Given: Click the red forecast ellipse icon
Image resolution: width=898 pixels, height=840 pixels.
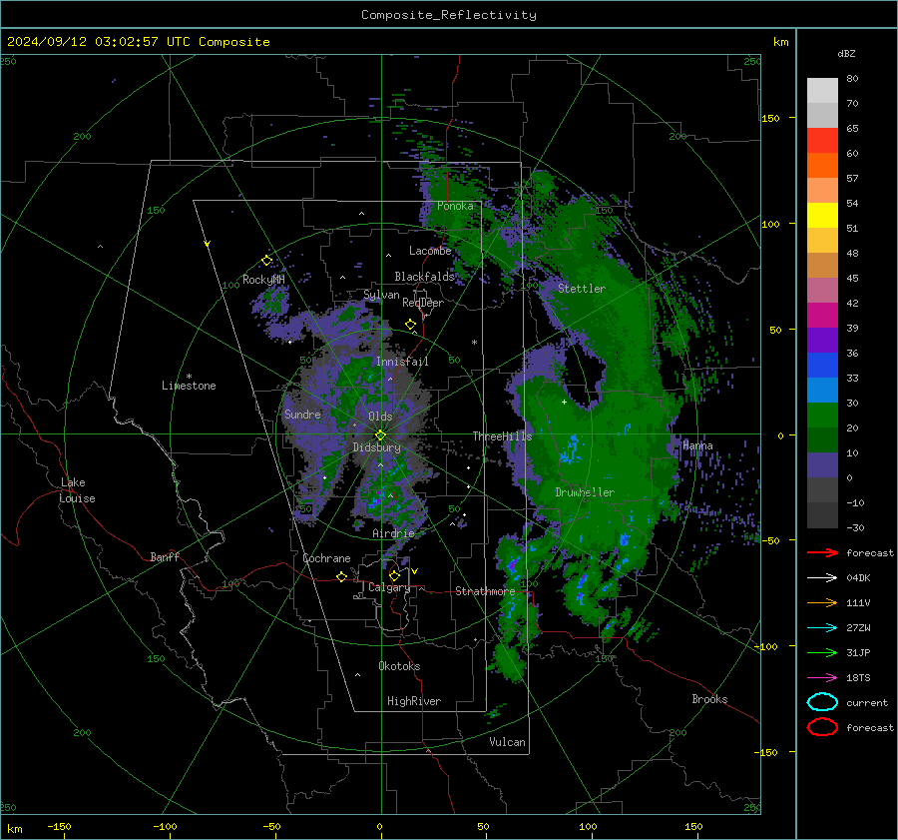Looking at the screenshot, I should (x=822, y=727).
